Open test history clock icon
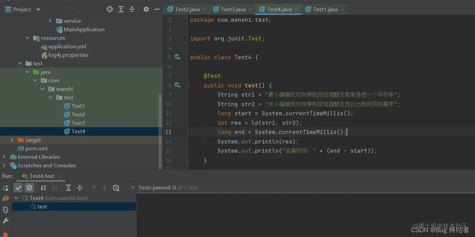The image size is (475, 237). (116, 188)
